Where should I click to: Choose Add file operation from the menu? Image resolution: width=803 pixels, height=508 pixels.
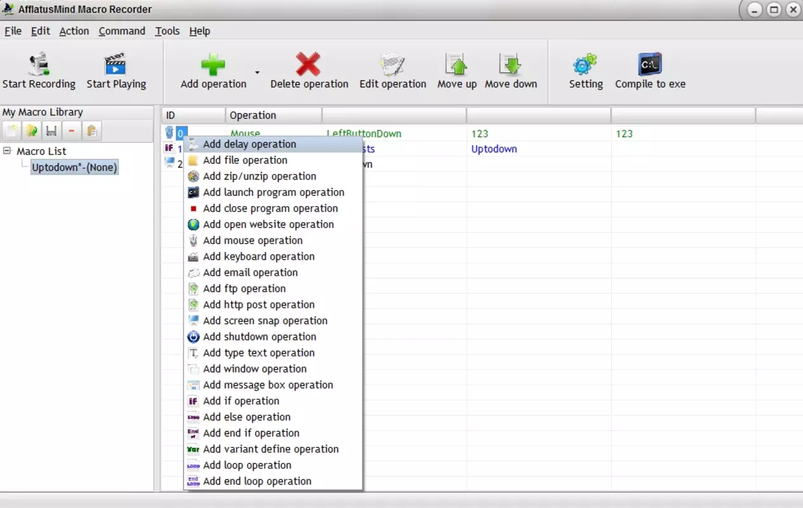click(273, 160)
